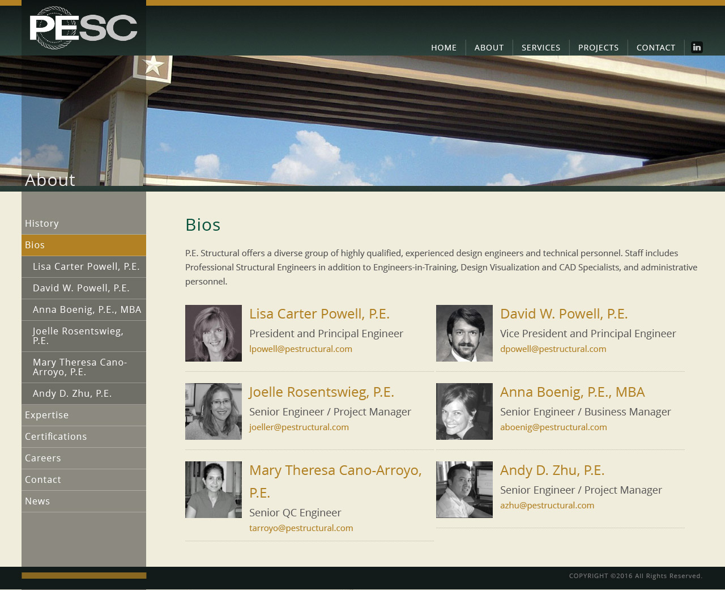Click Joelle Rosentswieg's photo
The image size is (725, 590).
click(214, 411)
